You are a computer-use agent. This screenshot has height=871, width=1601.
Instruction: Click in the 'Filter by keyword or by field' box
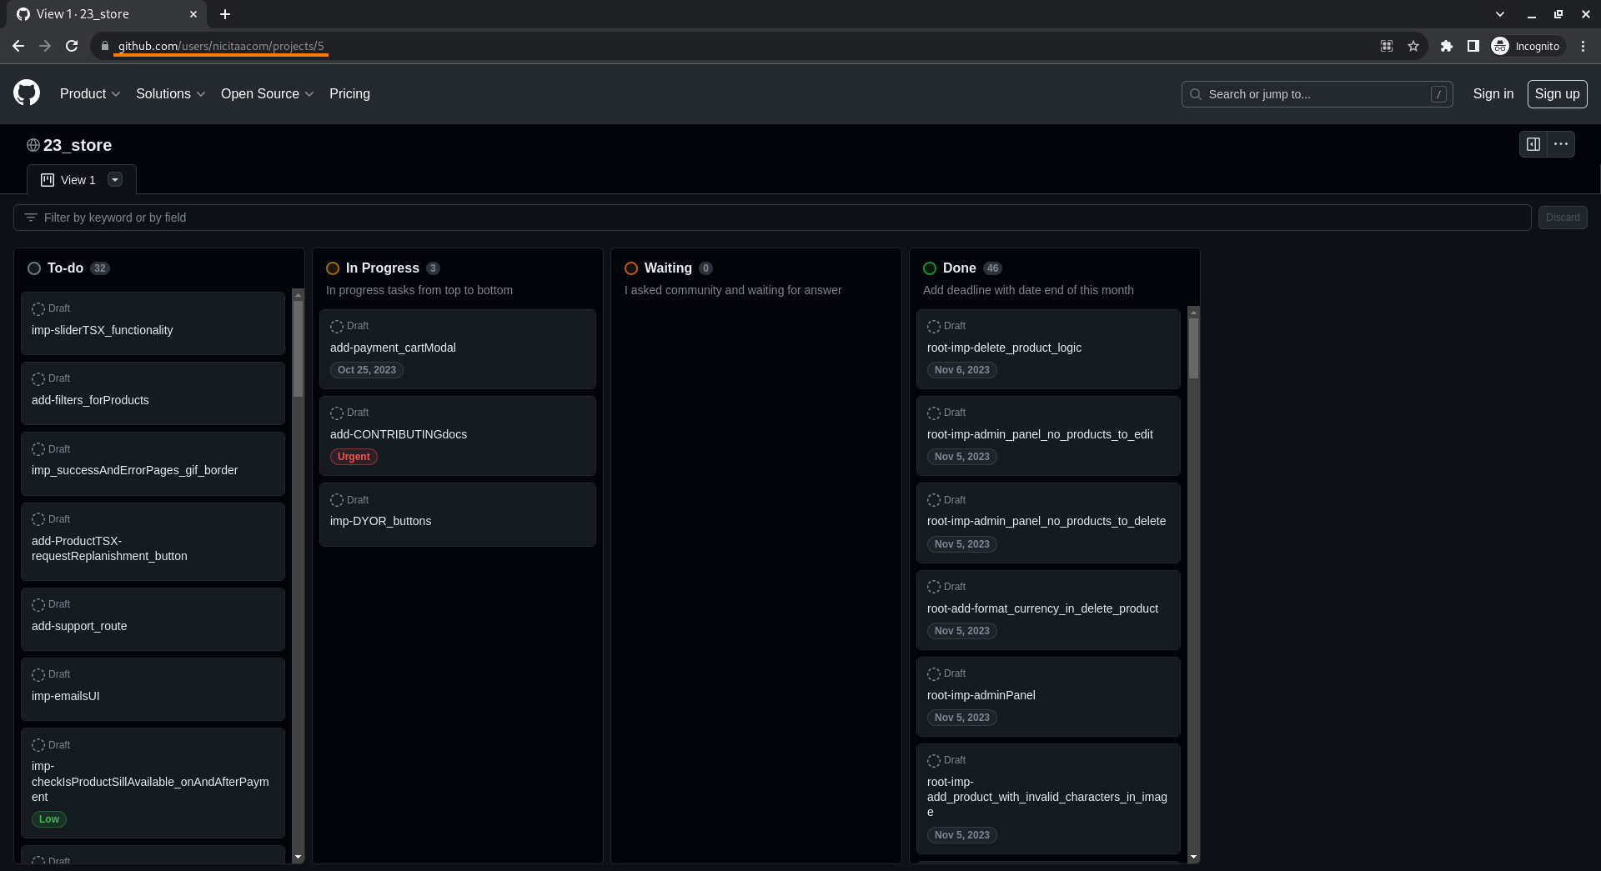[x=772, y=218]
